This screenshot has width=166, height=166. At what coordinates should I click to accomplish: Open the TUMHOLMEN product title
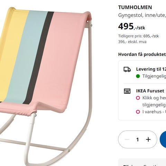(135, 7)
